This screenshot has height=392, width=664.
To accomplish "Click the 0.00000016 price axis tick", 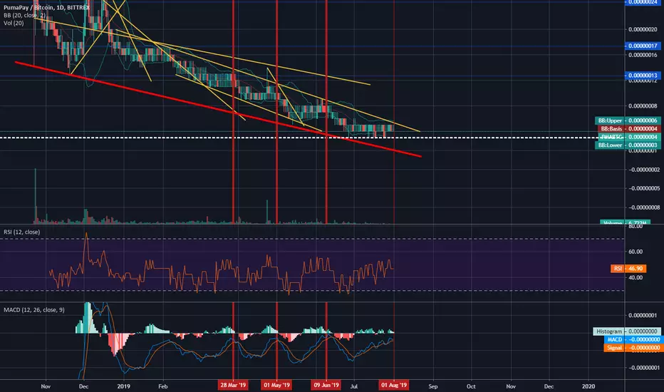I will [x=643, y=55].
